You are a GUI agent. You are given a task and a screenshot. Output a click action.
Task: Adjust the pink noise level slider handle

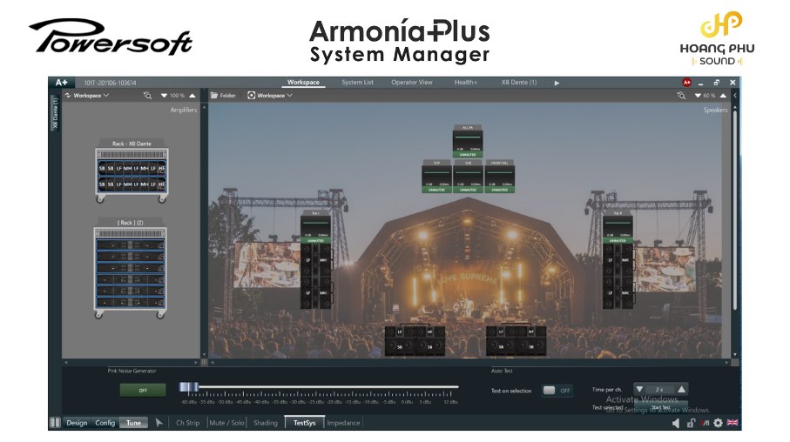pos(189,388)
